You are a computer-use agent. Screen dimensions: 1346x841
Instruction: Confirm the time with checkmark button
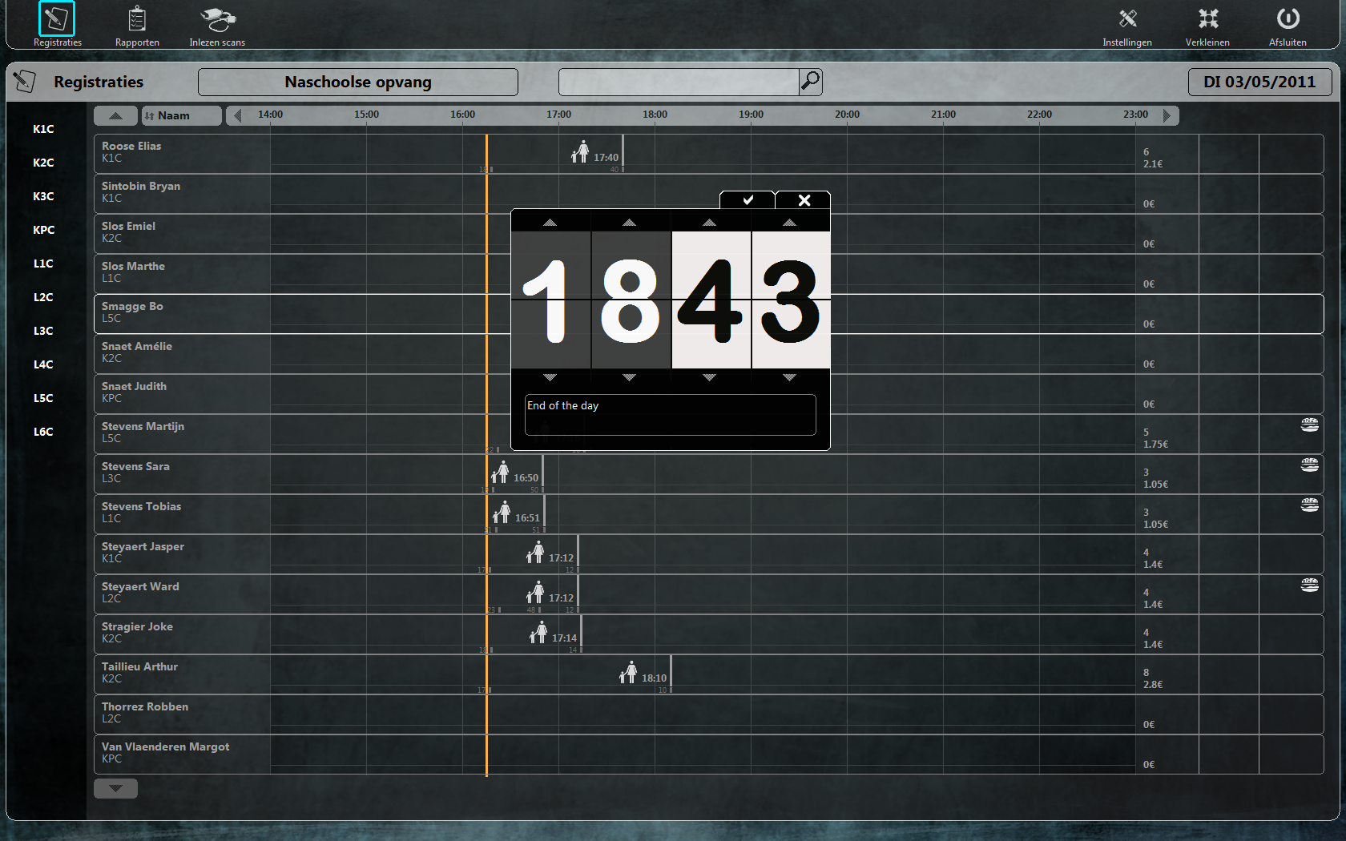pos(748,200)
